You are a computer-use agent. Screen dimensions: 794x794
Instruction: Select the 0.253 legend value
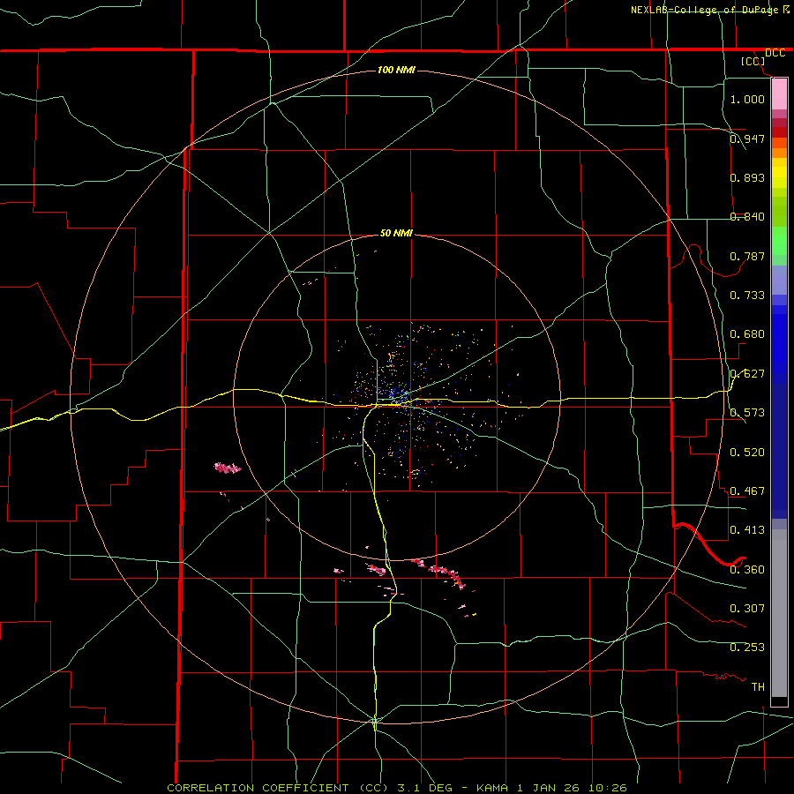click(x=747, y=648)
